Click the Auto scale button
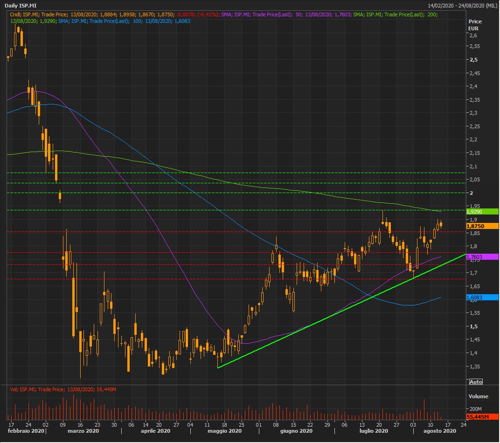Viewport: 500px width, 443px height. (475, 382)
